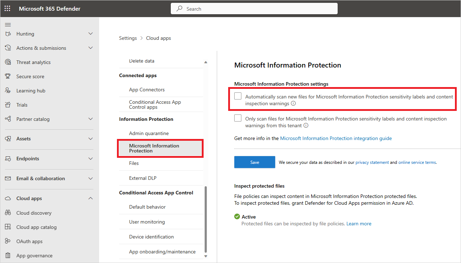Collapse the Cloud apps section
The height and width of the screenshot is (263, 461).
[x=90, y=198]
